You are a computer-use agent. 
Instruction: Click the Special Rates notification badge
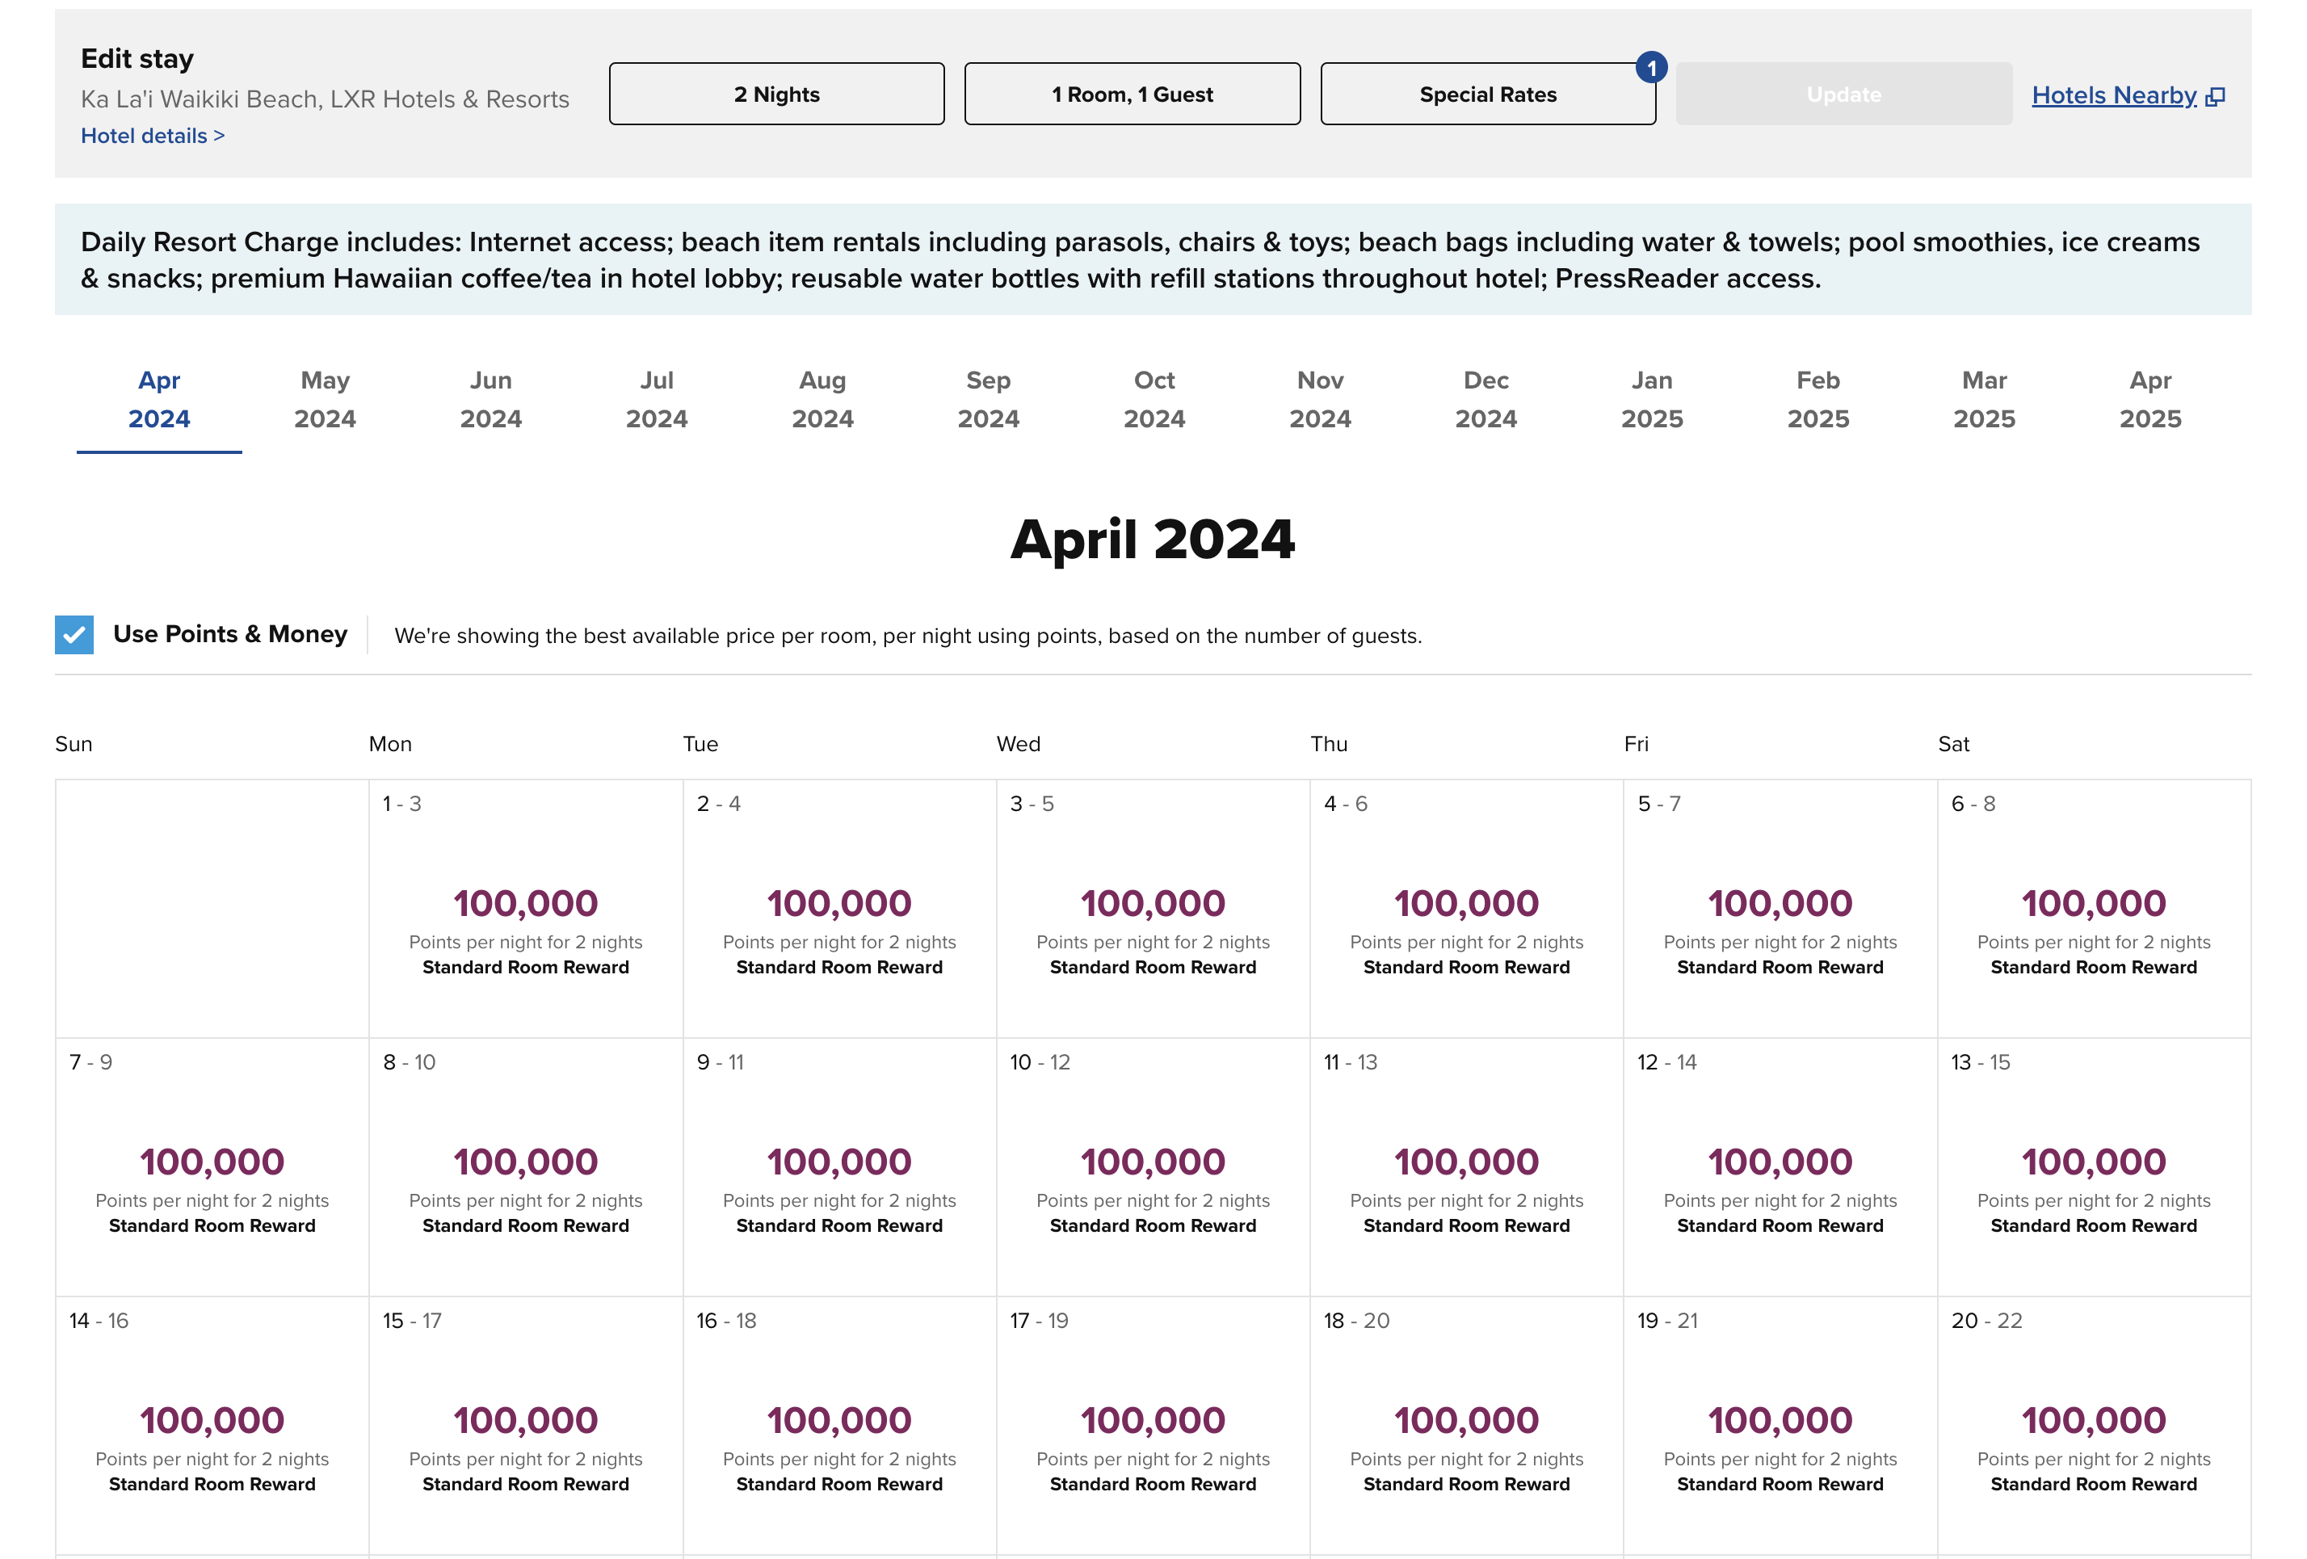(1651, 68)
